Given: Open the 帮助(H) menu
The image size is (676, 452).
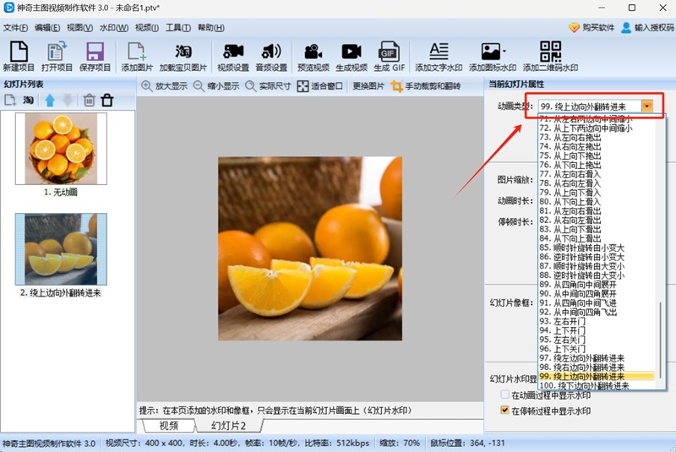Looking at the screenshot, I should pyautogui.click(x=210, y=28).
